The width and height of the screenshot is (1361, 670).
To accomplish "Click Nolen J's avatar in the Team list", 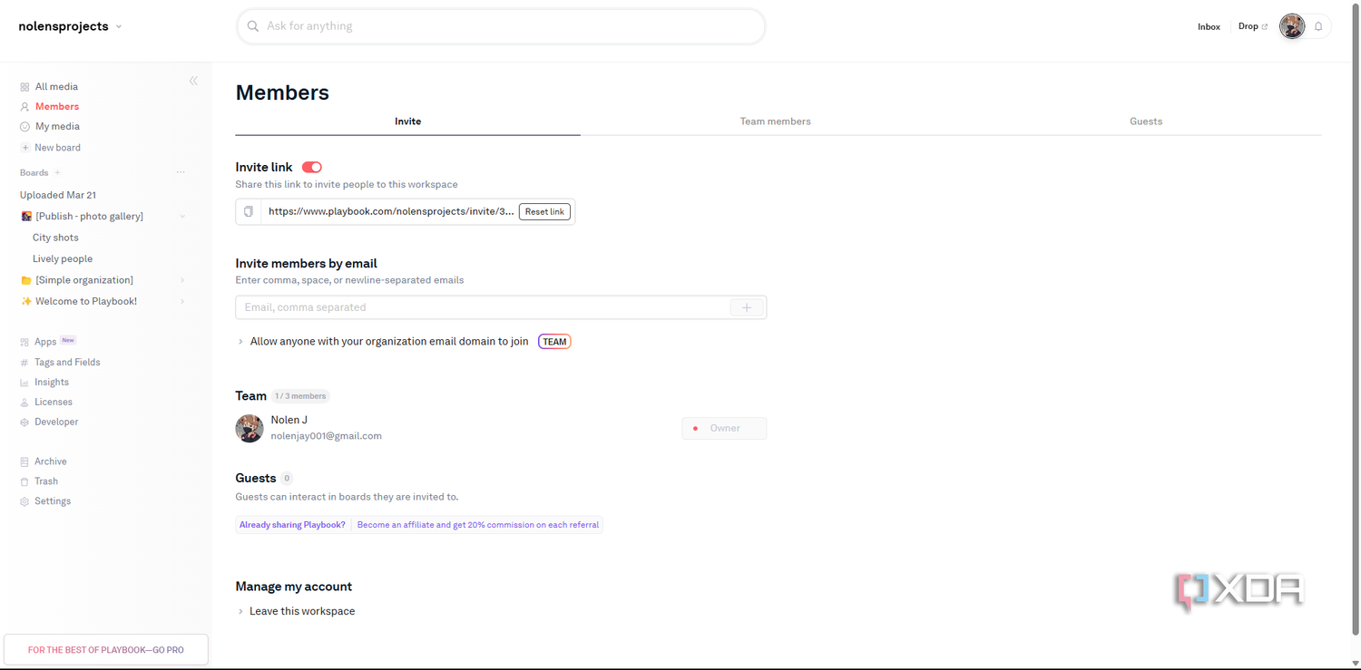I will coord(250,428).
